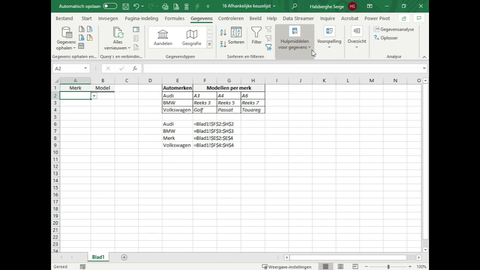Image resolution: width=480 pixels, height=270 pixels.
Task: Click the advanced filter icon
Action: click(268, 47)
